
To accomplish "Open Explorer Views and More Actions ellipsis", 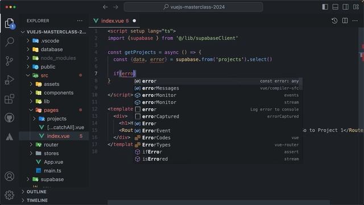I will coord(80,20).
